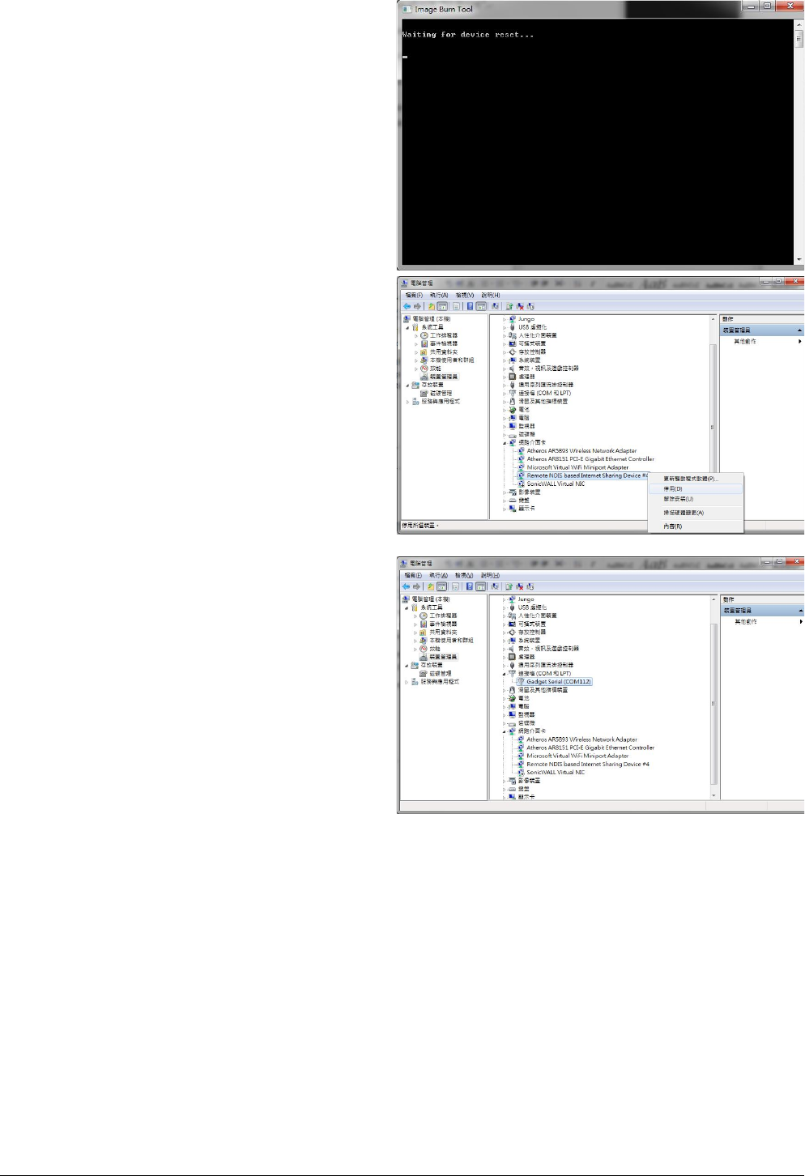Open 檢視(V) menu in context-menu window
The width and height of the screenshot is (805, 1176).
click(465, 296)
